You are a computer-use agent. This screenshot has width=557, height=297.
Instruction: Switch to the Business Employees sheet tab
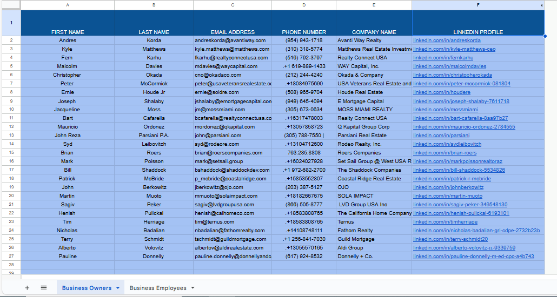click(x=158, y=288)
